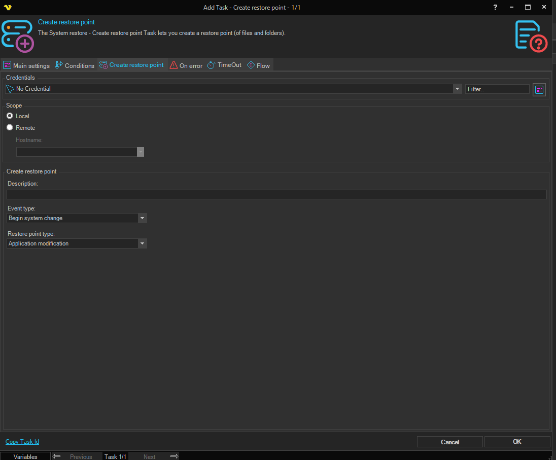
Task: Click the On error warning triangle icon
Action: pyautogui.click(x=173, y=65)
